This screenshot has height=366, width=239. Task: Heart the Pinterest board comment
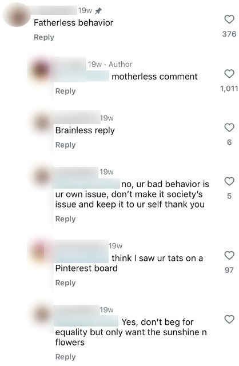(229, 256)
